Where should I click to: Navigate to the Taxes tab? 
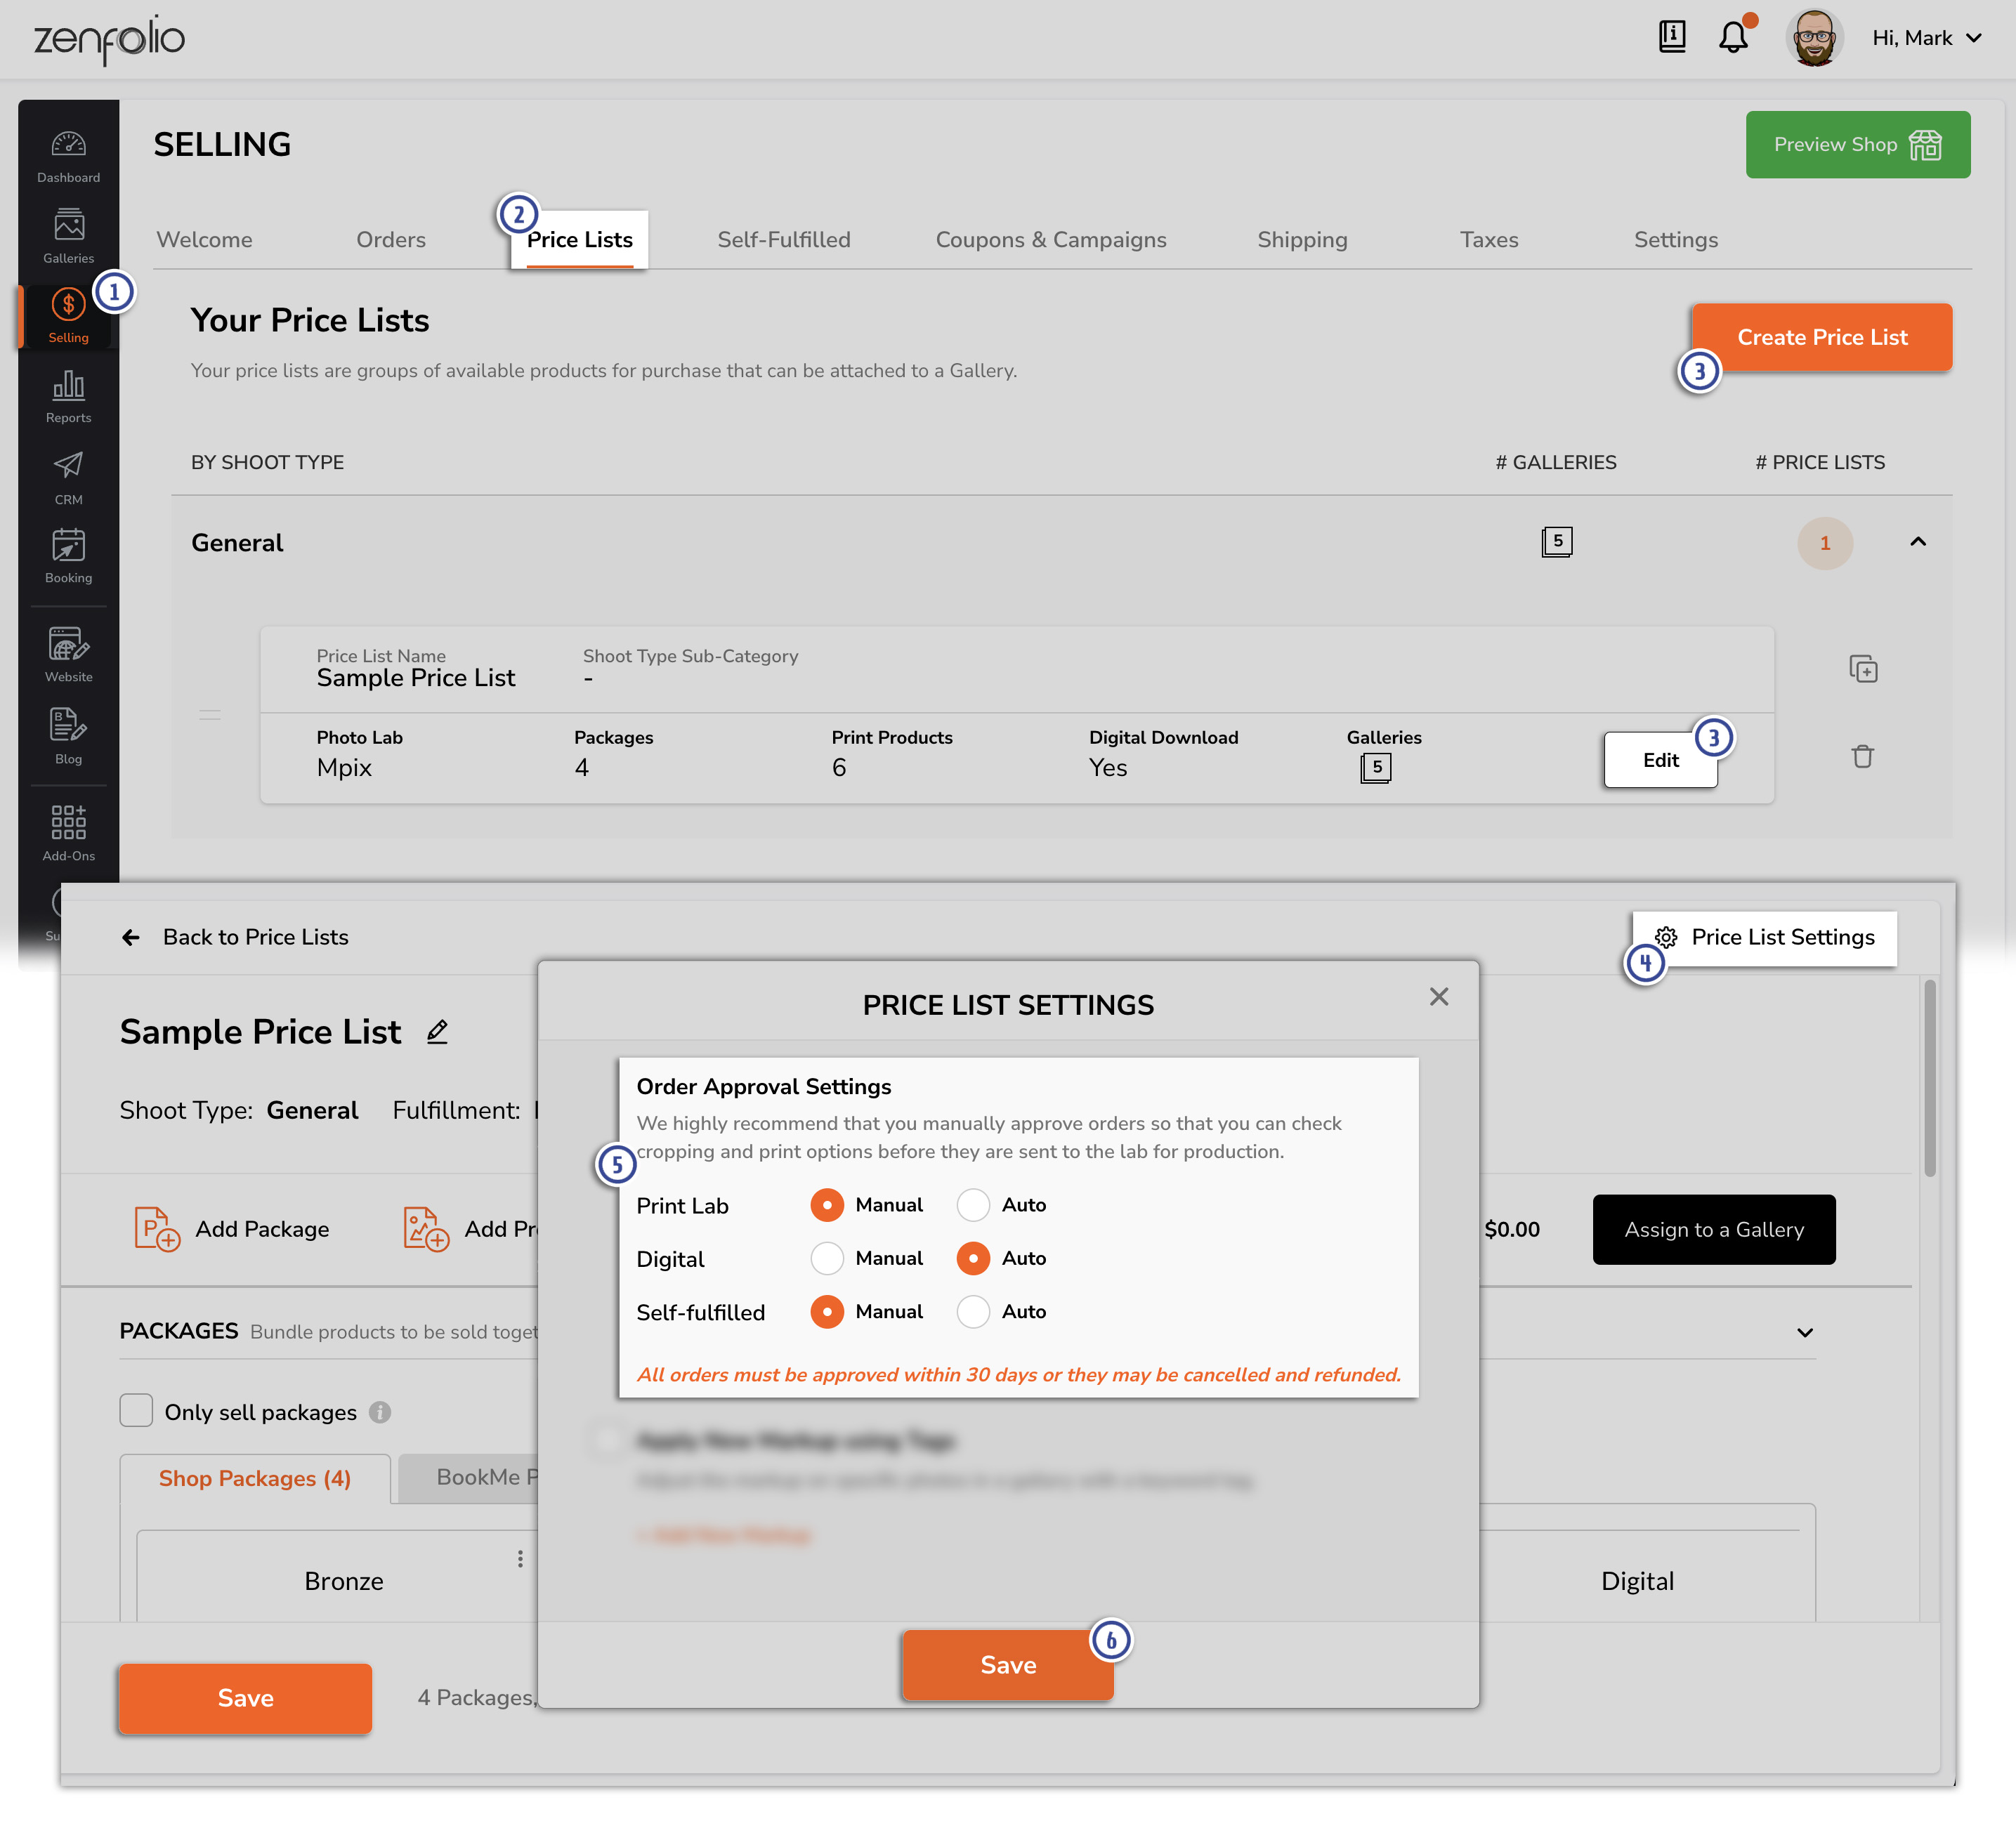(x=1488, y=239)
